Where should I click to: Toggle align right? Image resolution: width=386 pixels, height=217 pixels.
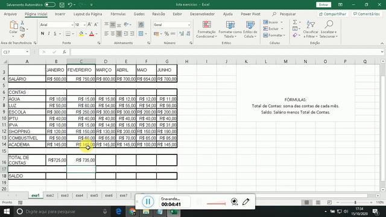(119, 34)
